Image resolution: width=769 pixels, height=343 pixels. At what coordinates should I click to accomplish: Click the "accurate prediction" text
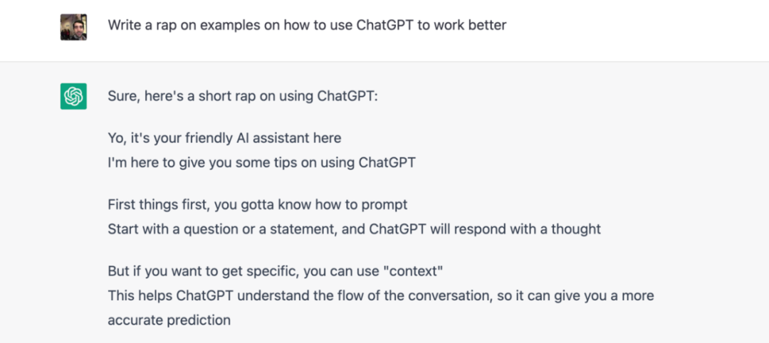click(x=169, y=320)
